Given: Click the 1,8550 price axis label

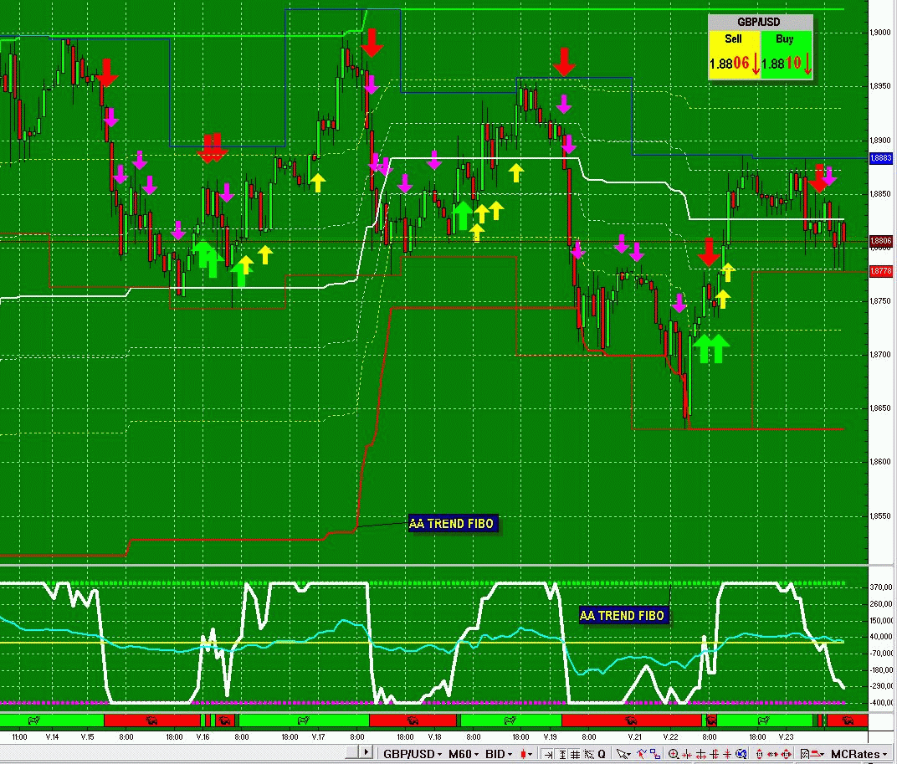Looking at the screenshot, I should coord(881,515).
